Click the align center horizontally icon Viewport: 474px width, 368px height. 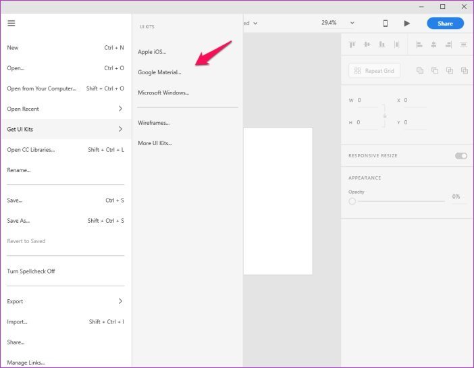click(433, 45)
